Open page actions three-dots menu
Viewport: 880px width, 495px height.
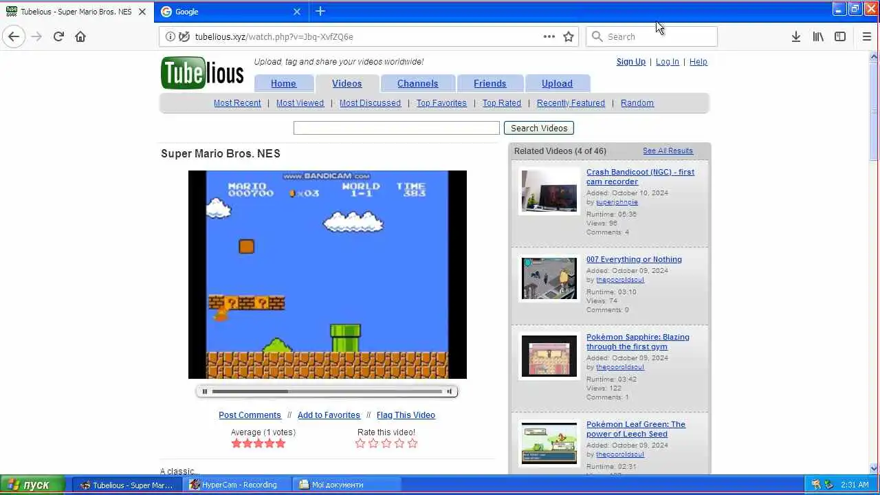pyautogui.click(x=549, y=36)
